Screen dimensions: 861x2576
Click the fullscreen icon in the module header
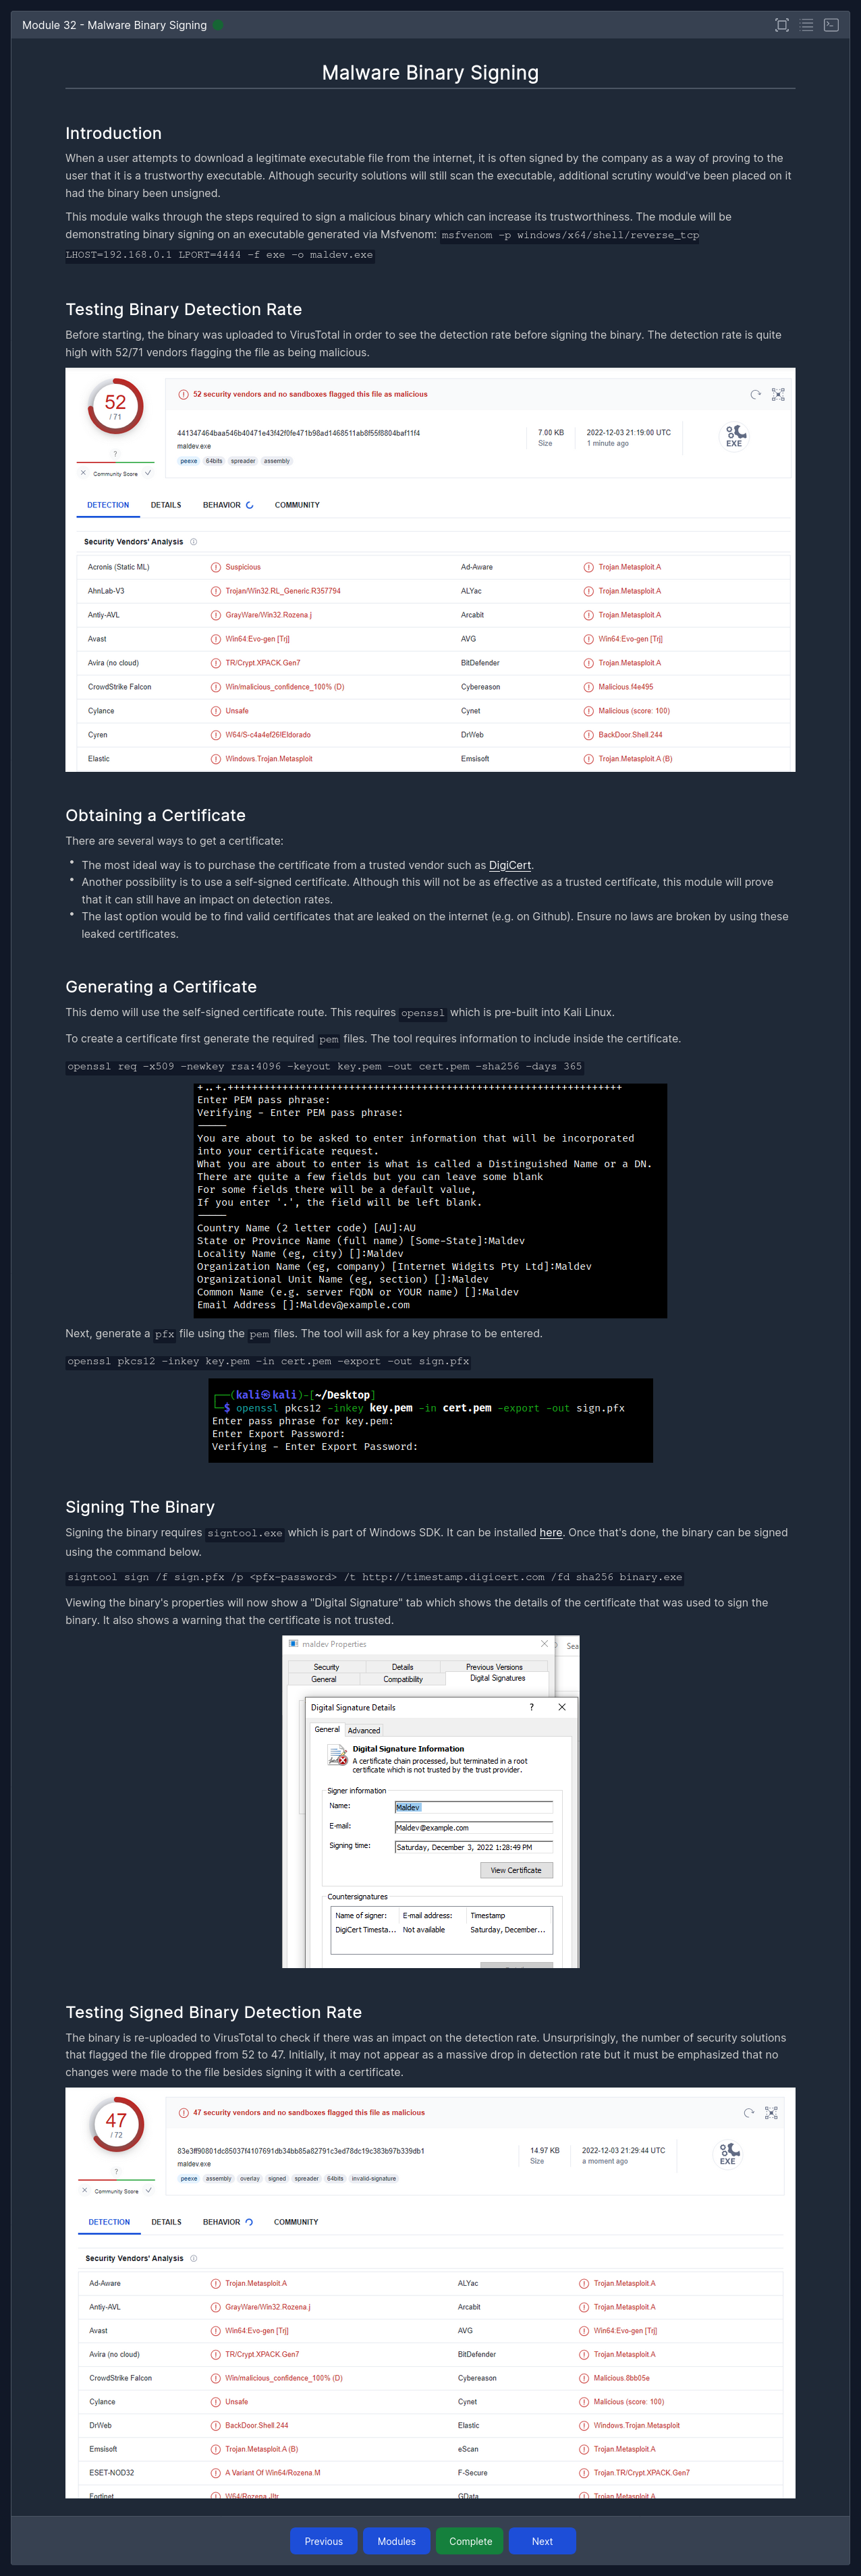click(x=782, y=25)
